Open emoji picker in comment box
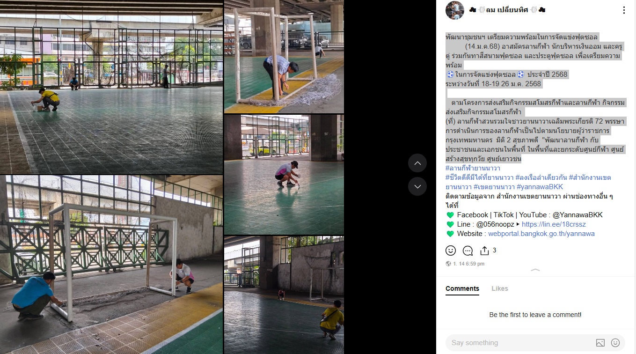This screenshot has height=354, width=636. point(615,343)
